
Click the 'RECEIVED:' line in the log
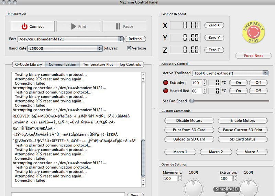pos(71,116)
